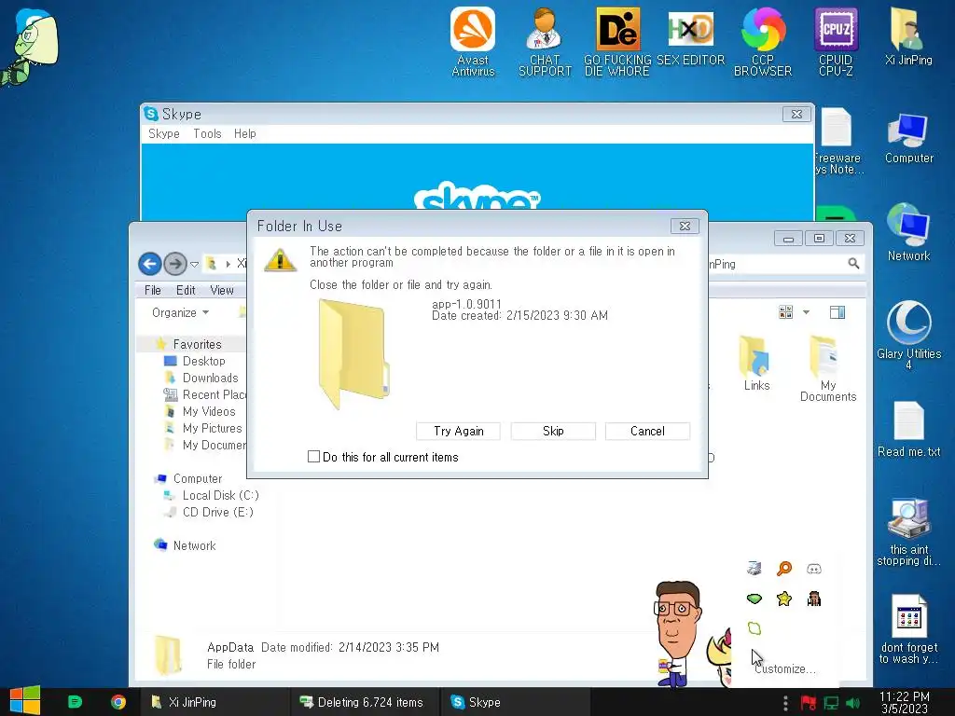This screenshot has height=716, width=955.
Task: Open the Tools menu in Skype window
Action: click(207, 133)
